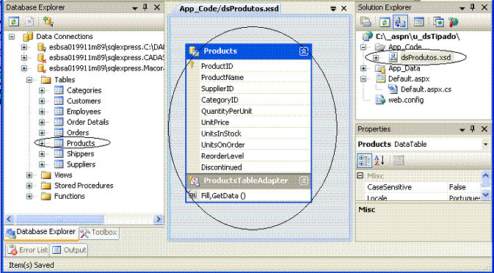Click the ProductsTableAdapter header icon
The image size is (494, 273).
(195, 181)
